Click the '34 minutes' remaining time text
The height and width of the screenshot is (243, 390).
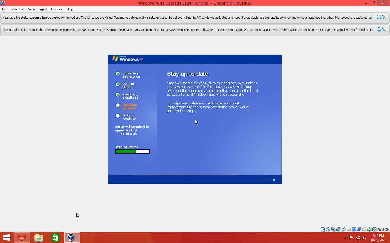(x=129, y=134)
